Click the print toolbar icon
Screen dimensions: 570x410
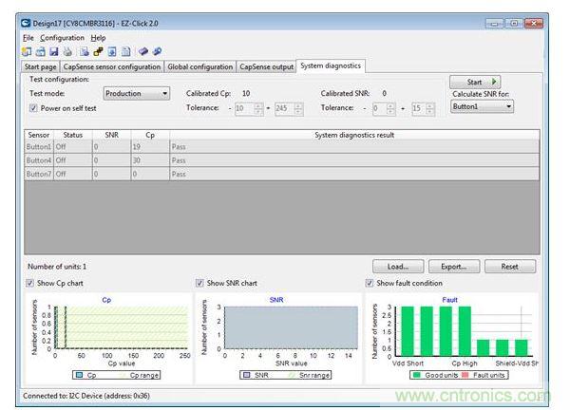67,51
